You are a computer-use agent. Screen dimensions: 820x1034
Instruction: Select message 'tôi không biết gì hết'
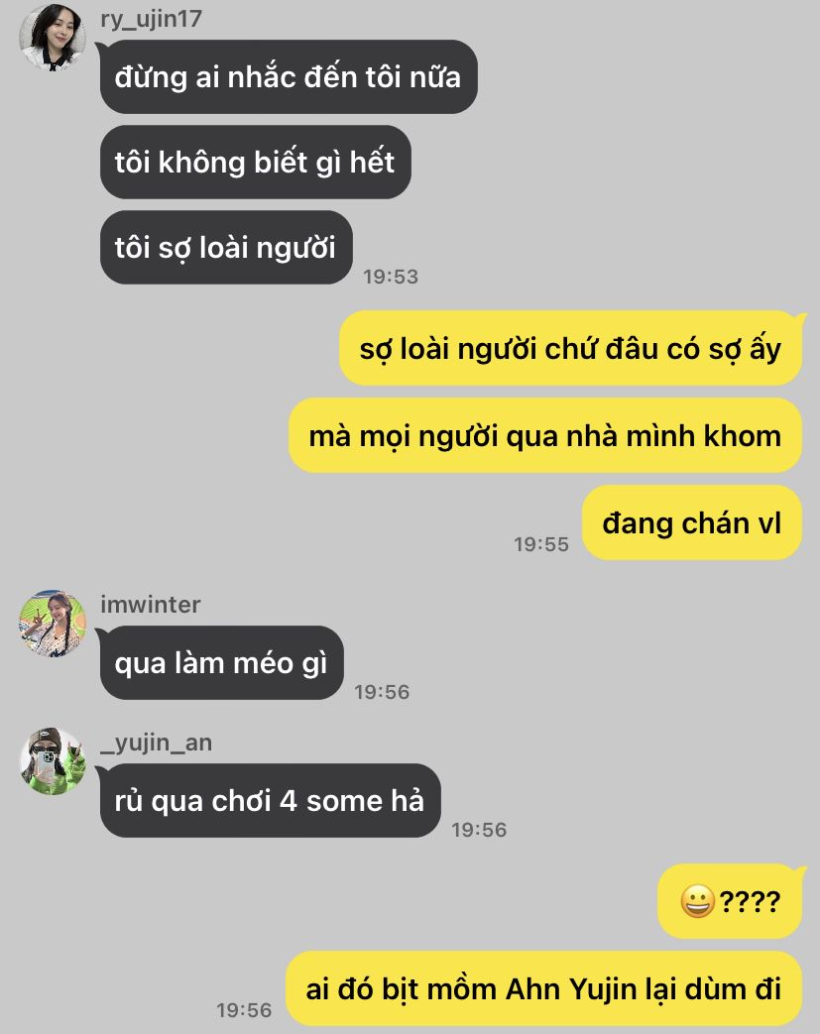click(255, 163)
